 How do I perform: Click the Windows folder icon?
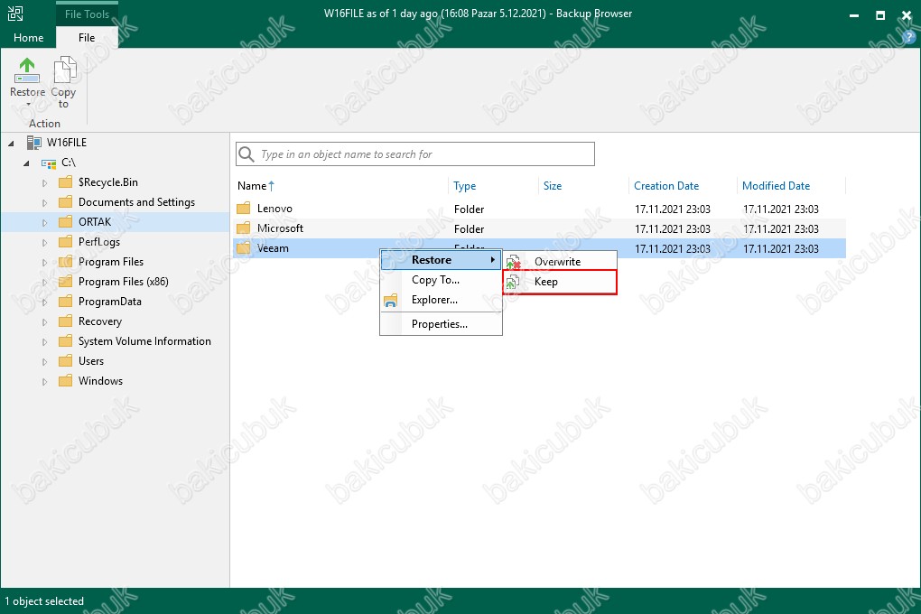click(x=66, y=381)
